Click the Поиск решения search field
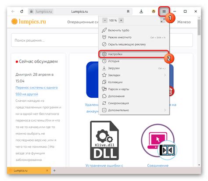This screenshot has width=208, height=181. pyautogui.click(x=55, y=40)
